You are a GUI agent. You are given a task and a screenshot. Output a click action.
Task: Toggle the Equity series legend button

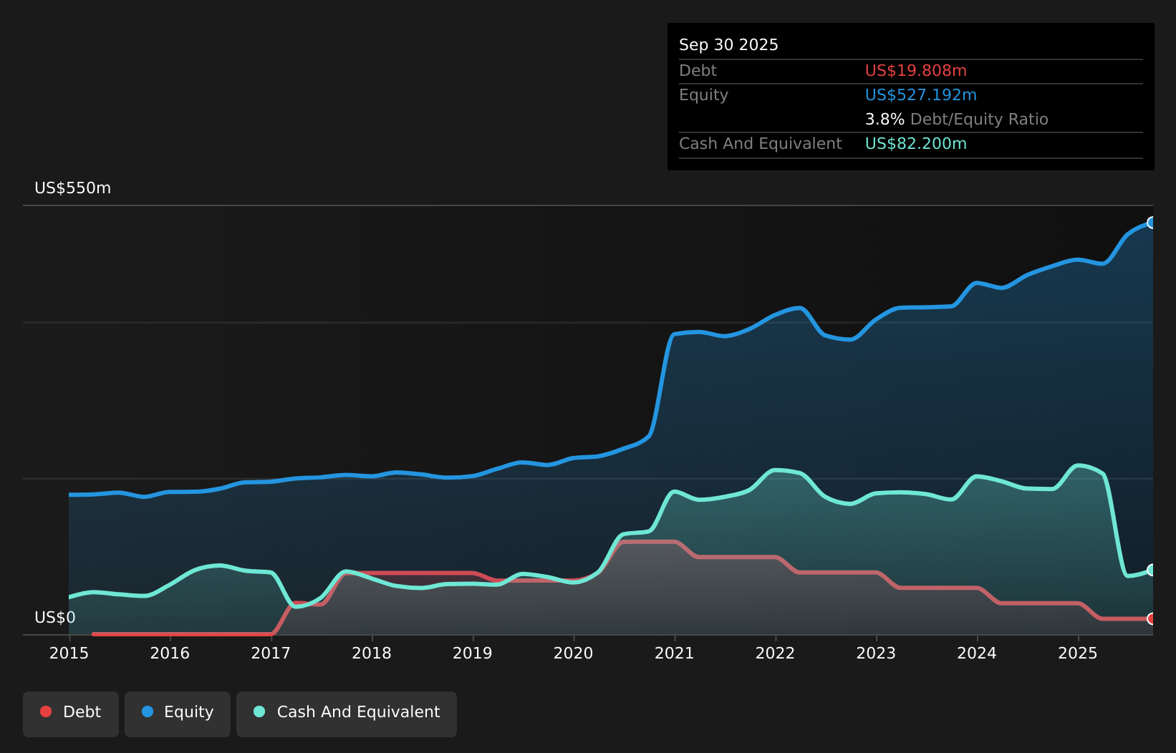tap(178, 714)
